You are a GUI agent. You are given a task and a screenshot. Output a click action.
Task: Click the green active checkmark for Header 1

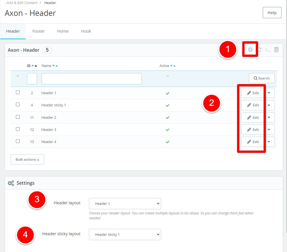point(167,93)
